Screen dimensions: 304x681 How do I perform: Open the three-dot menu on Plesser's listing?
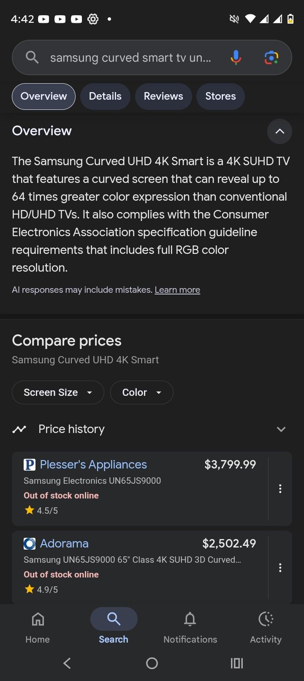tap(280, 489)
